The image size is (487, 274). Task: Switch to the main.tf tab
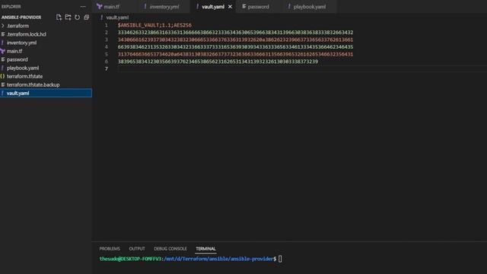pos(108,7)
